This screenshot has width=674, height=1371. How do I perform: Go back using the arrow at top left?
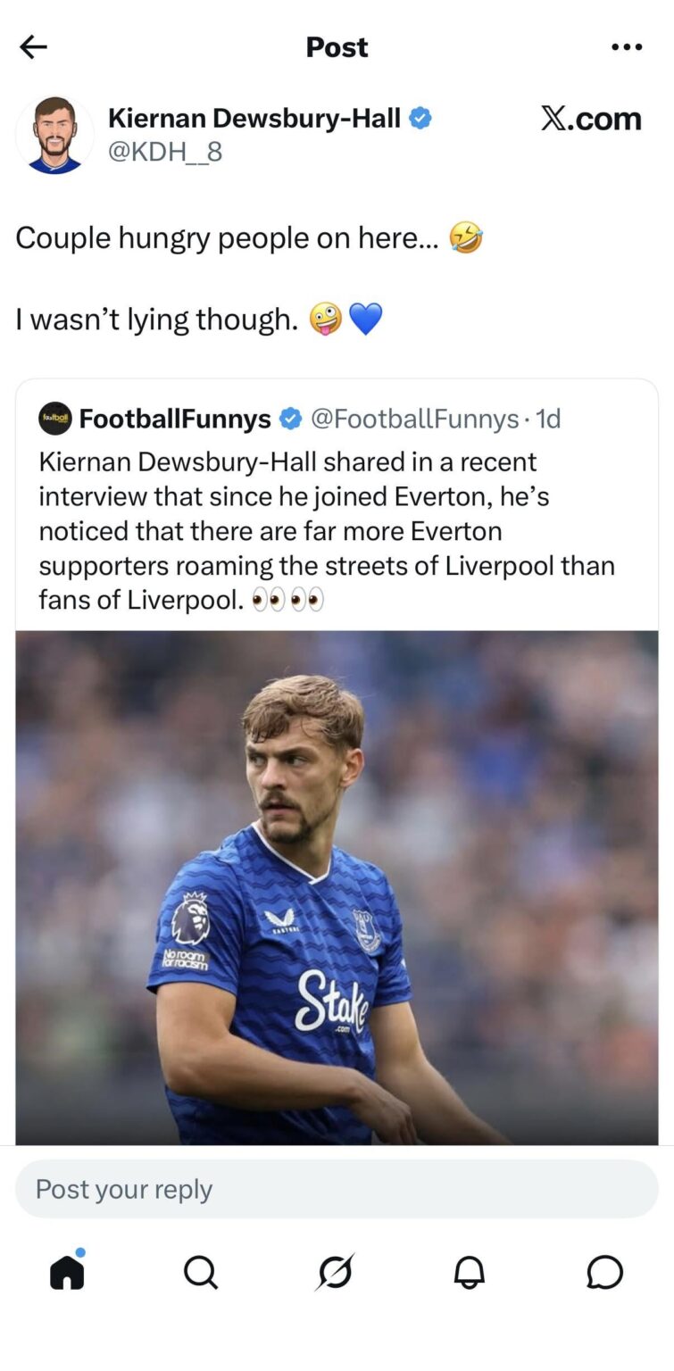coord(34,47)
